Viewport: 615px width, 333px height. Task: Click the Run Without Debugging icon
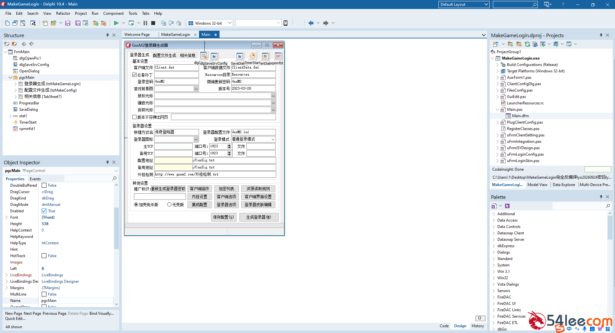[x=131, y=23]
